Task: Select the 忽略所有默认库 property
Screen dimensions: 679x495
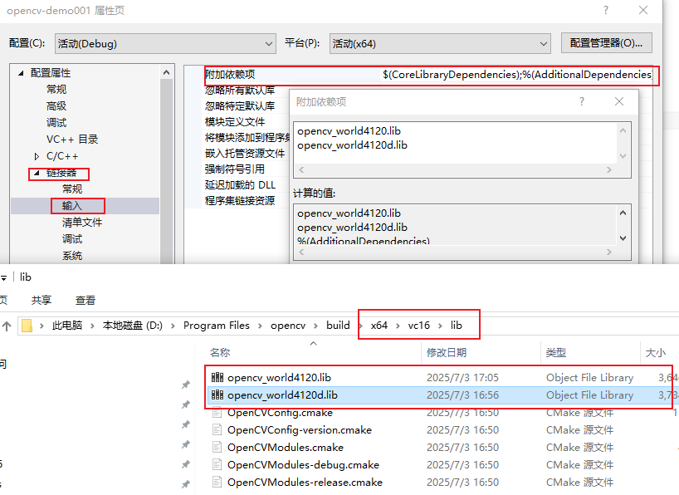Action: (x=240, y=91)
